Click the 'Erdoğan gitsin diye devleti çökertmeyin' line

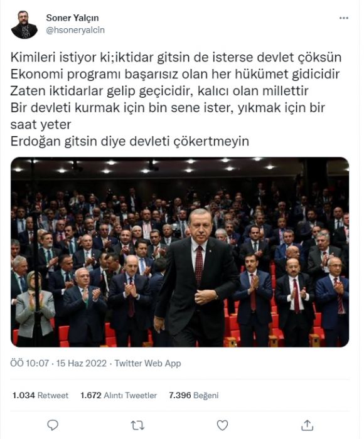click(130, 141)
